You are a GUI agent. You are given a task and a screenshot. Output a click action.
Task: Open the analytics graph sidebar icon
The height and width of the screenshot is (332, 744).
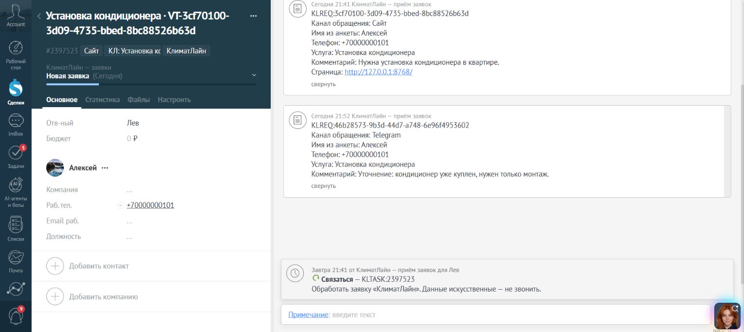point(16,289)
